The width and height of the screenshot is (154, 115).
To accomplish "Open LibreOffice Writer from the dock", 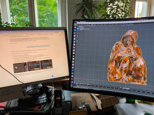I will pyautogui.click(x=74, y=42).
